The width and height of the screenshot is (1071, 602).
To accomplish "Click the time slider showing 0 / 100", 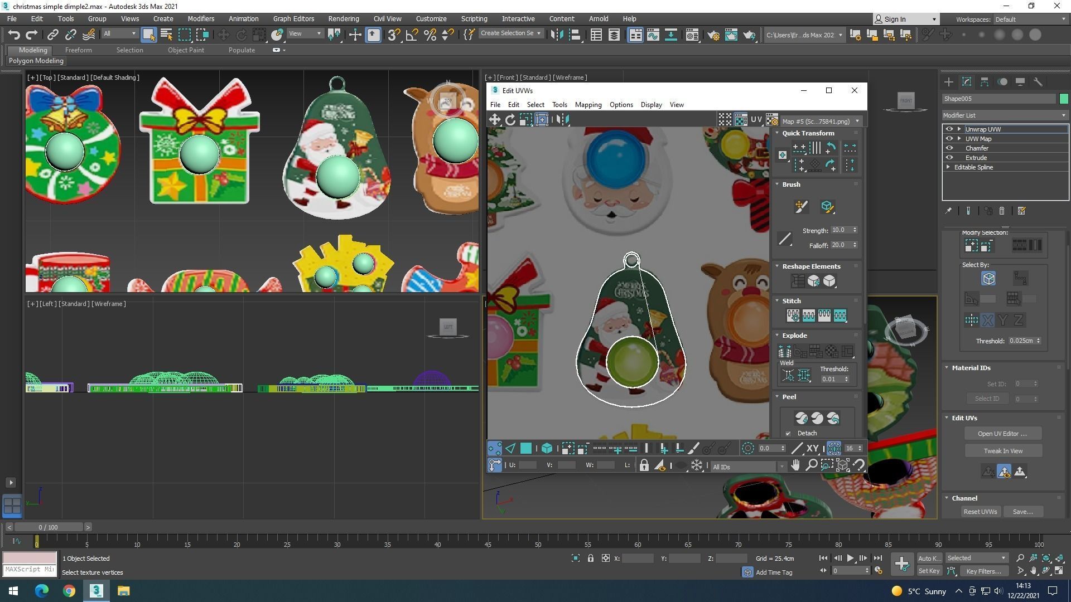I will [x=49, y=527].
